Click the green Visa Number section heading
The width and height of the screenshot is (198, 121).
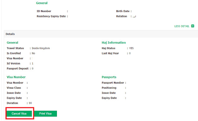coord(16,77)
